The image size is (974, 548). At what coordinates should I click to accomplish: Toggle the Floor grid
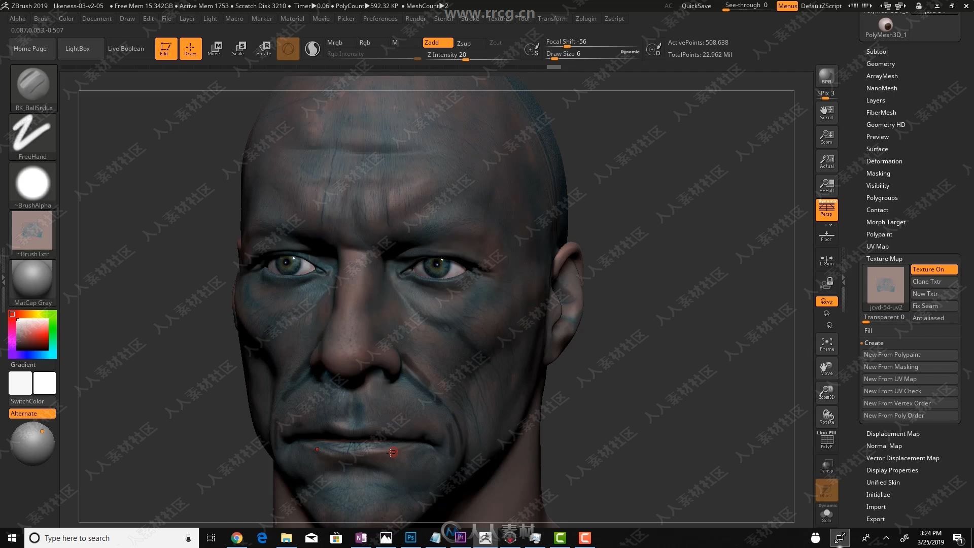tap(826, 235)
